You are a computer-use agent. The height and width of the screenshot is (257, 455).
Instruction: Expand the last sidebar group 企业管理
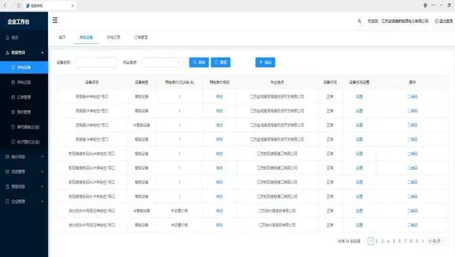coord(24,202)
